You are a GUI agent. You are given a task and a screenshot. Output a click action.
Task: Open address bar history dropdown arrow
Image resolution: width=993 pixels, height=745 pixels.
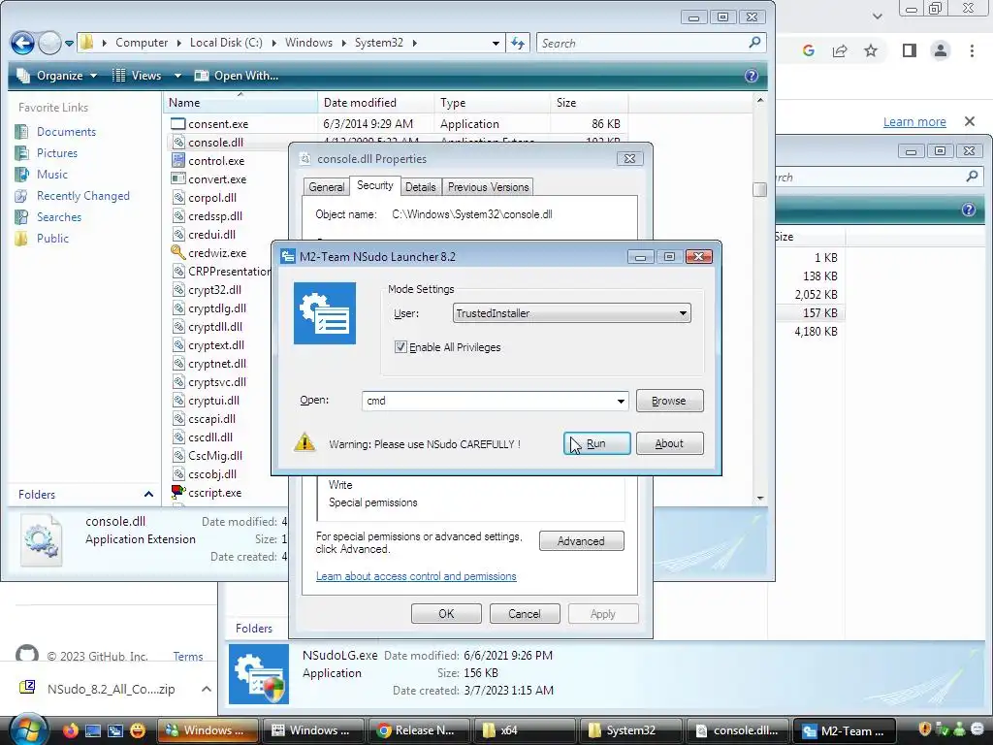click(496, 43)
